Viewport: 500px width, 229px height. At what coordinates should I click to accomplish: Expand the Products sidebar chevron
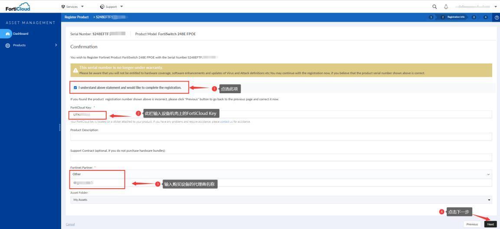[x=56, y=45]
